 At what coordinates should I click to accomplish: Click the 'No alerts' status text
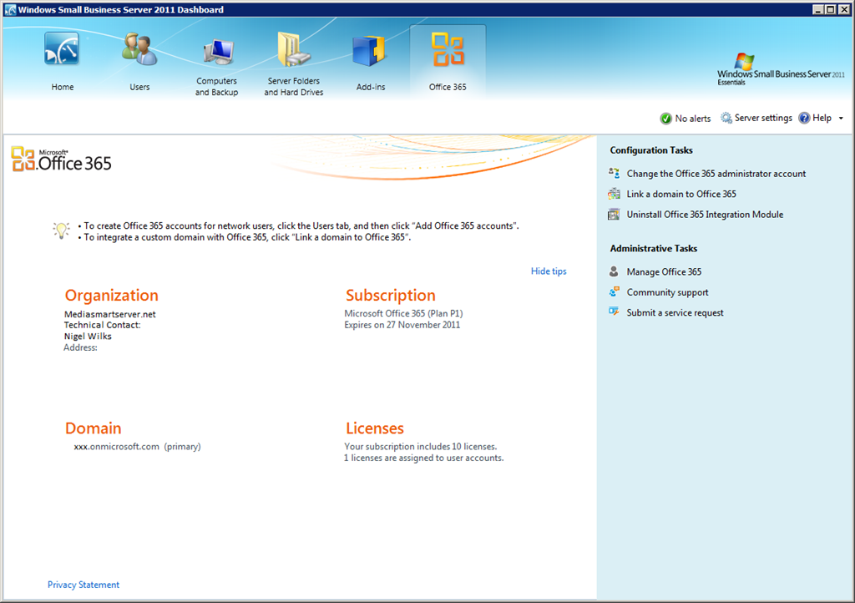coord(692,119)
